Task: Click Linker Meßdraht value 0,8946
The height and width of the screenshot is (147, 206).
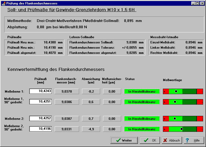Action: pyautogui.click(x=191, y=48)
